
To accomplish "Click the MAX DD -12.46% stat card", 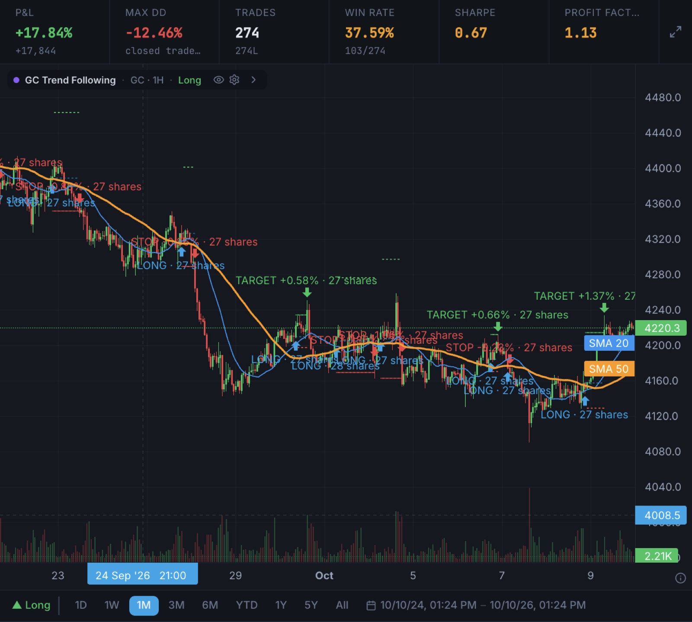I will coord(164,32).
